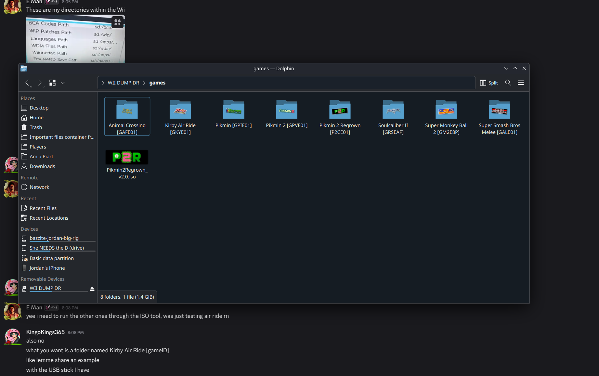Click the breadcrumb chevron before WII DUMP DR

[103, 83]
